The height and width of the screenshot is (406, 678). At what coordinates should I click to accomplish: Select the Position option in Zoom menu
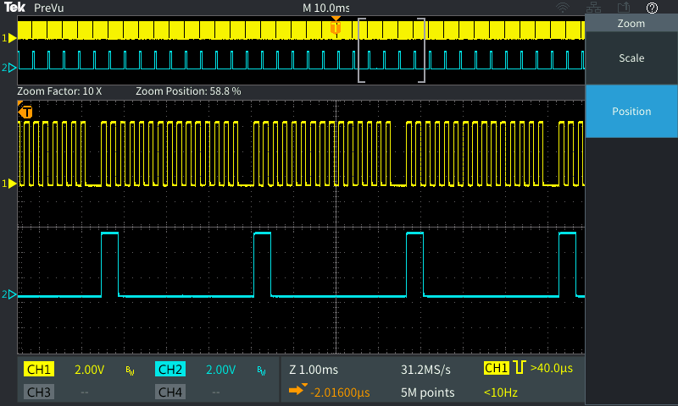[631, 111]
